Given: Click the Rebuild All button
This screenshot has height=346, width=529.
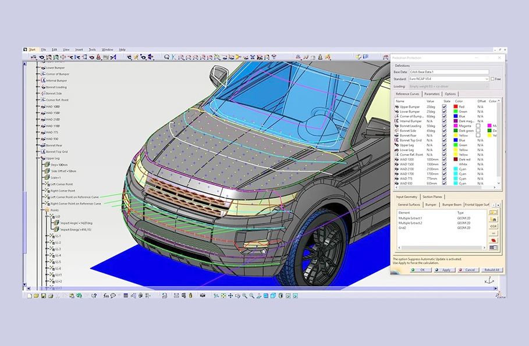Looking at the screenshot, I should (x=490, y=270).
